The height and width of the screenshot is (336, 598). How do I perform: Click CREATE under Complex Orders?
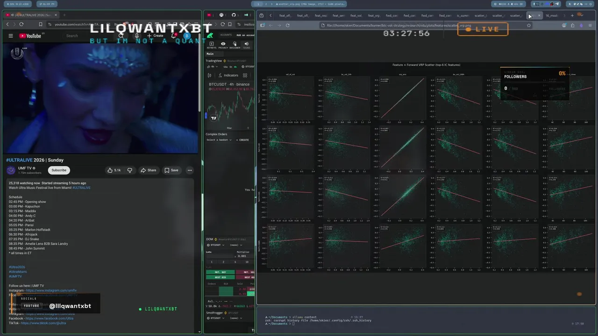tap(242, 140)
